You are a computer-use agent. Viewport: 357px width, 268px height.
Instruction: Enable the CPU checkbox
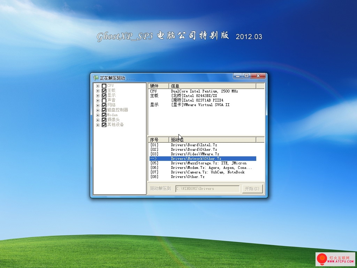click(x=104, y=86)
